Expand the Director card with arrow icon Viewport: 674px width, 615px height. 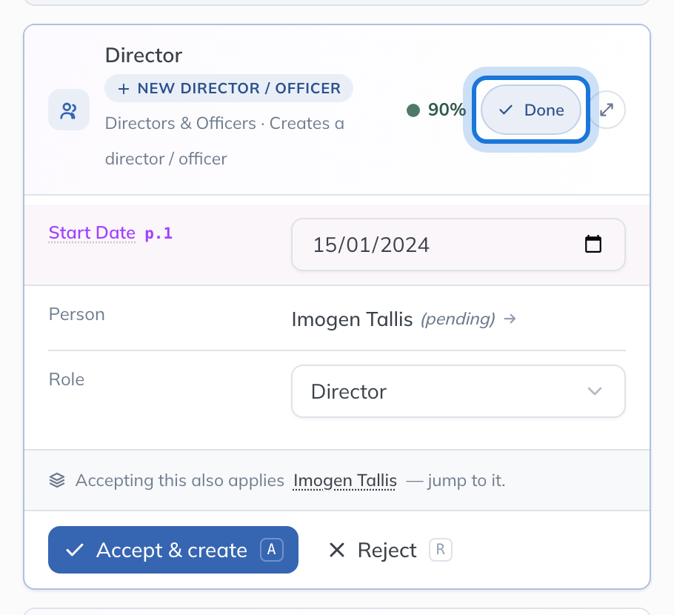[x=607, y=110]
